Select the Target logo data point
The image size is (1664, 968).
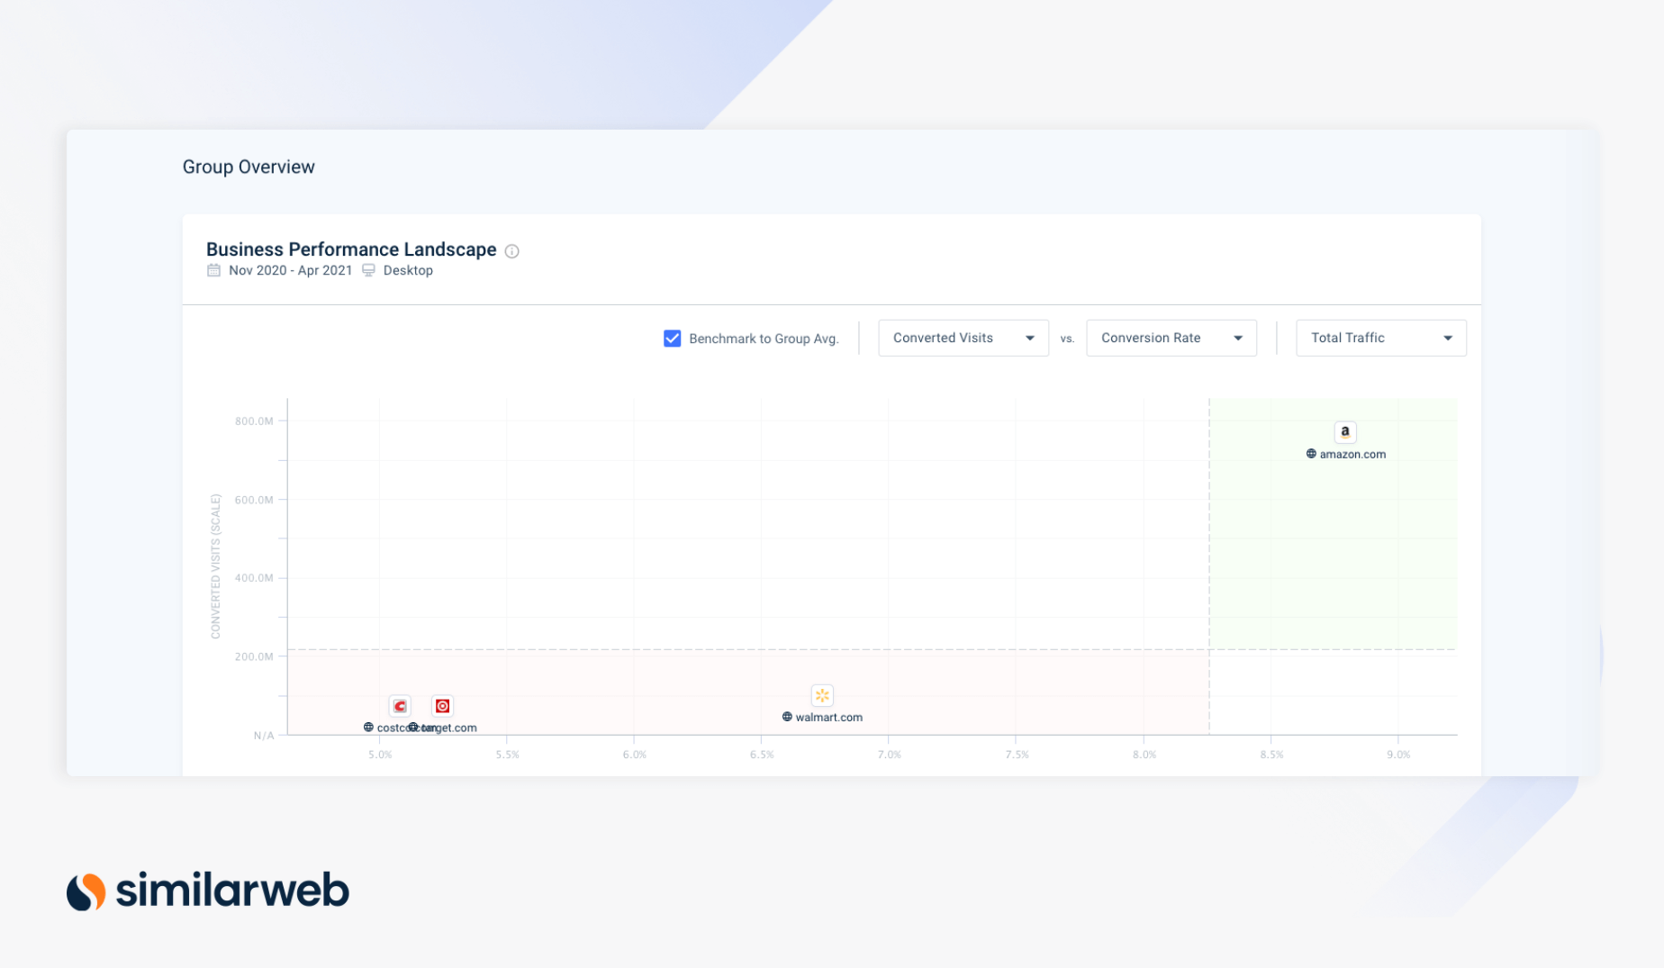point(442,706)
